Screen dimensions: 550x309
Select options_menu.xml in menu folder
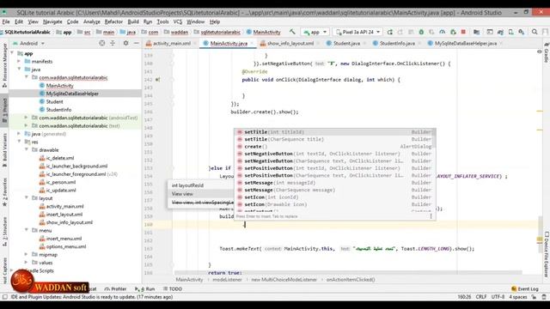pos(66,246)
